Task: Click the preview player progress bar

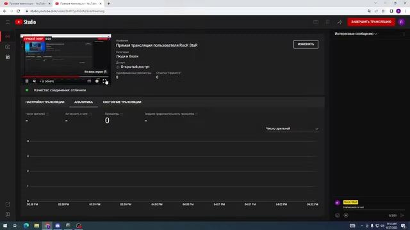Action: pyautogui.click(x=65, y=77)
